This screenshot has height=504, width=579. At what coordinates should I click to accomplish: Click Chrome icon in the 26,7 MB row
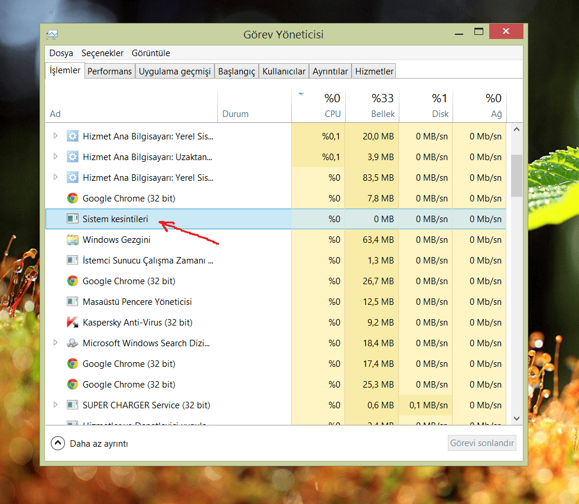click(x=72, y=281)
